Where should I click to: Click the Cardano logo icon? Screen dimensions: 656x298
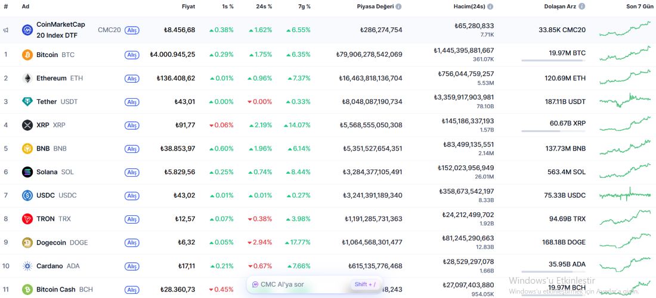click(27, 266)
